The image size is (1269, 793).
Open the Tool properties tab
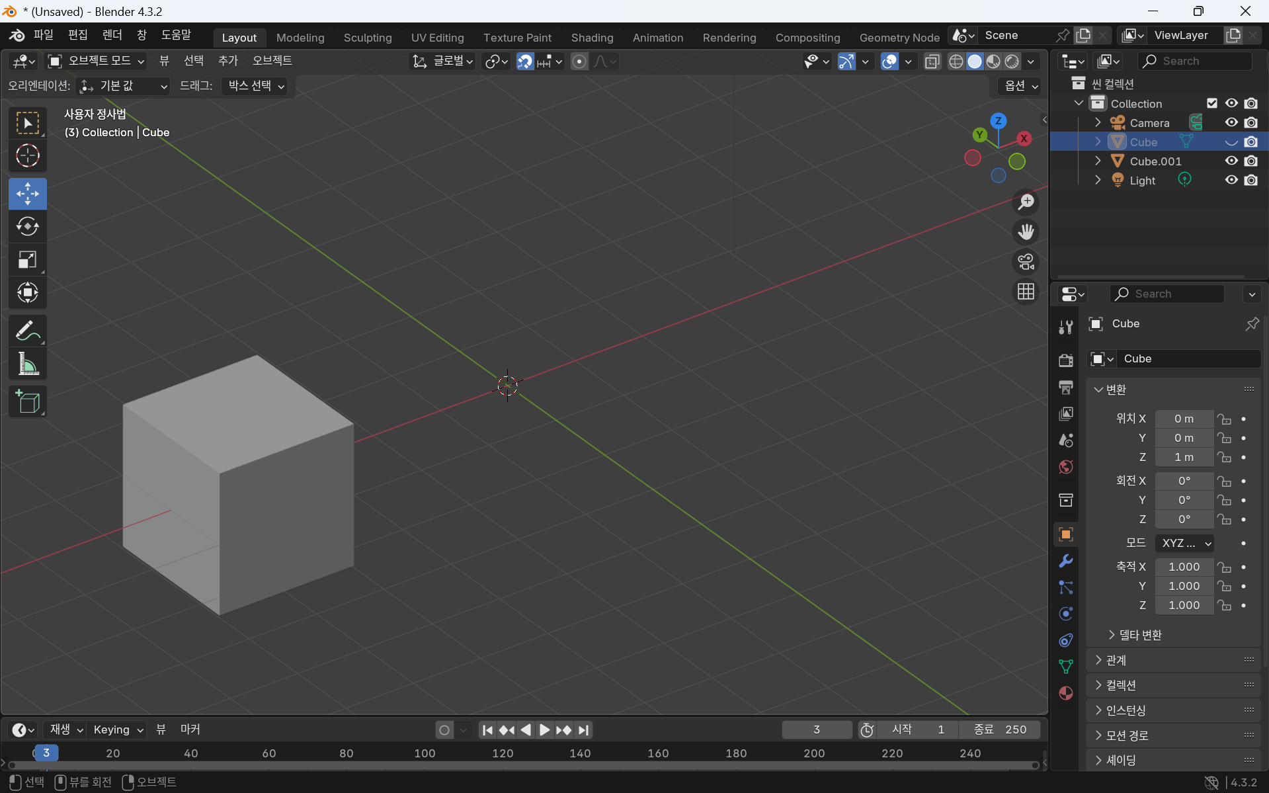(x=1065, y=327)
